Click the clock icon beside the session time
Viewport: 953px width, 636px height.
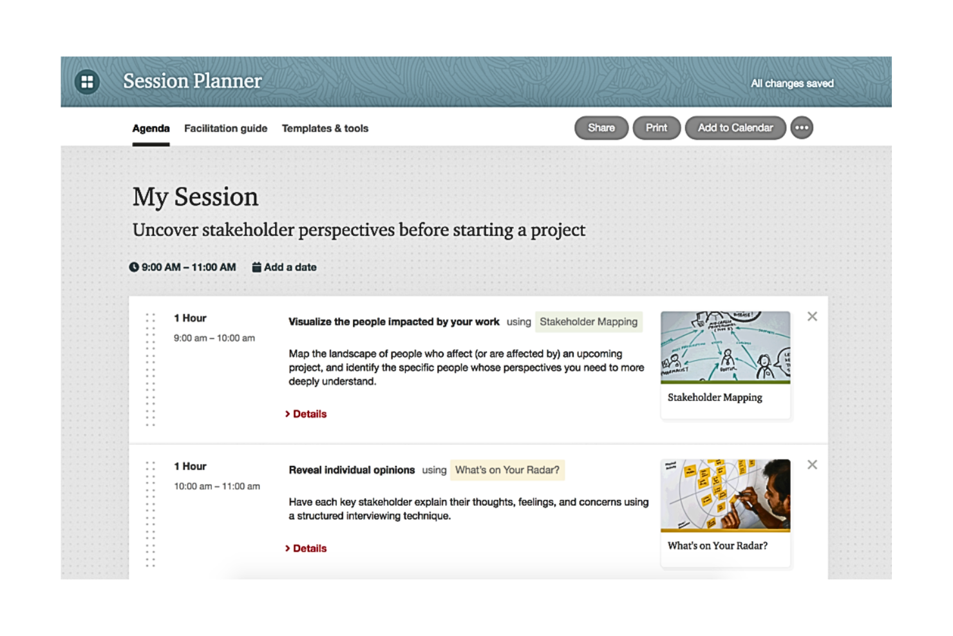[135, 267]
